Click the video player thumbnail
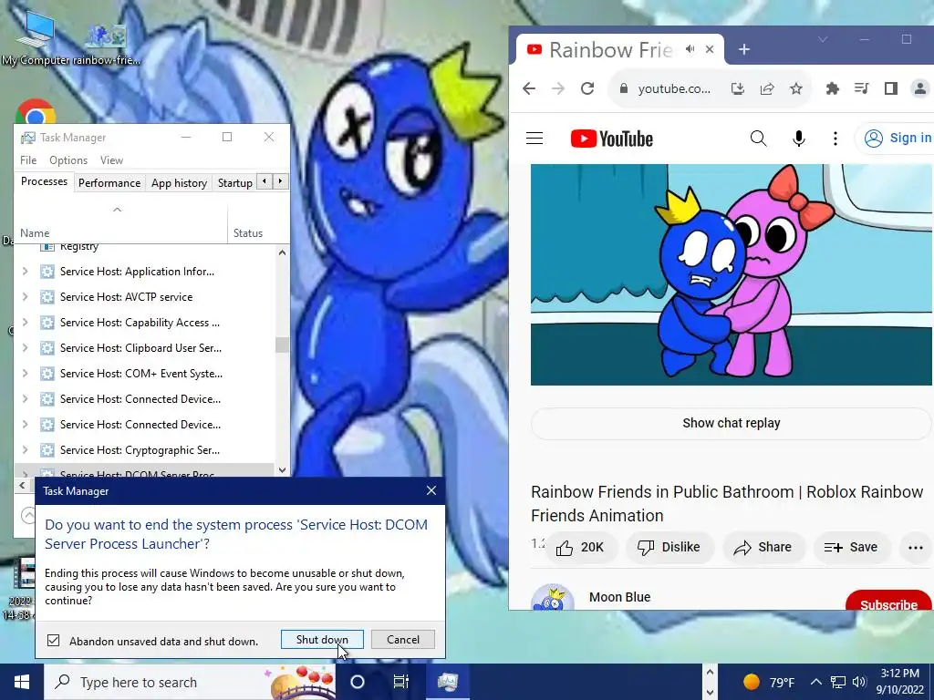Image resolution: width=934 pixels, height=700 pixels. click(x=731, y=275)
